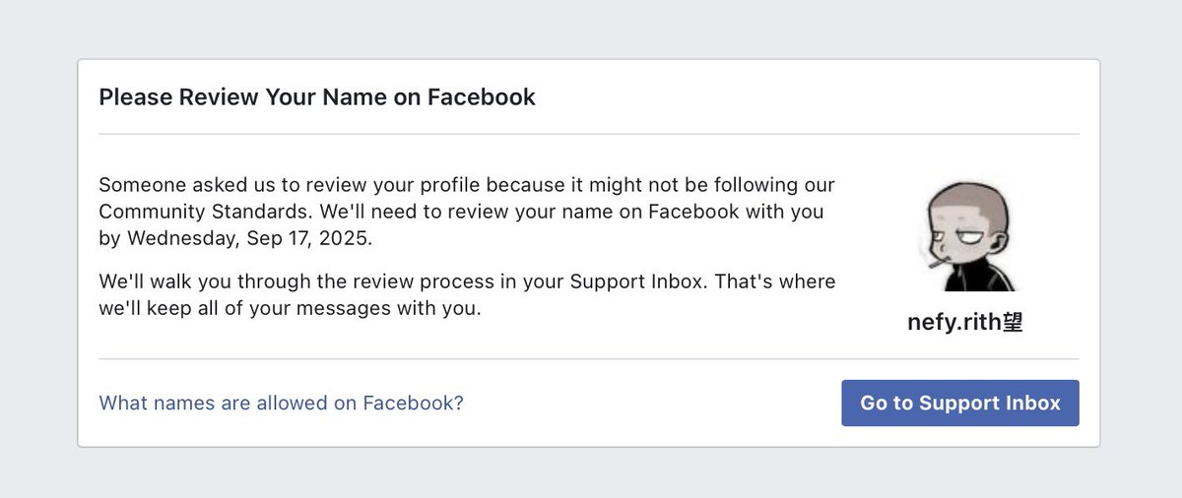Select the nefy.rith望 profile name
Image resolution: width=1182 pixels, height=498 pixels.
click(965, 323)
